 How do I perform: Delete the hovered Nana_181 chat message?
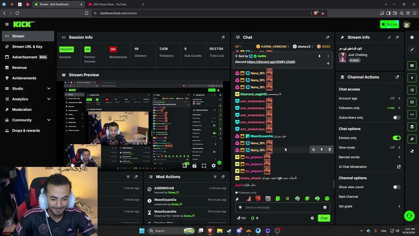coord(330,150)
